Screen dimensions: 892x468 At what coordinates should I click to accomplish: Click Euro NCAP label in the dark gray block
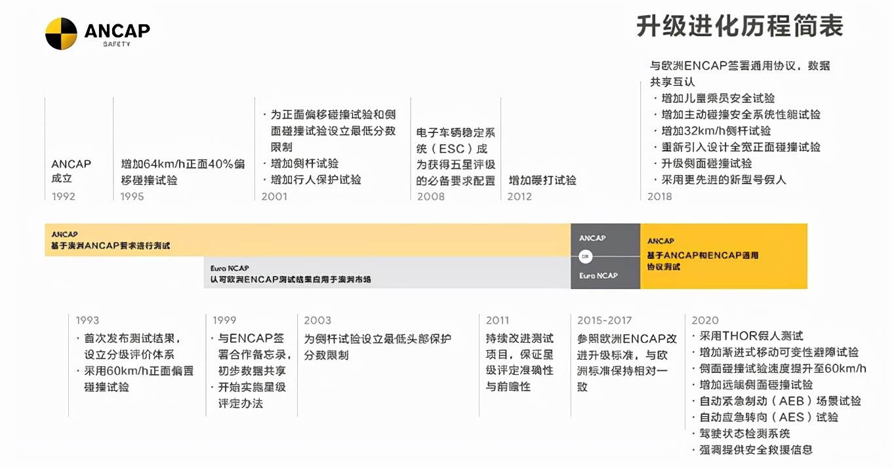[598, 275]
